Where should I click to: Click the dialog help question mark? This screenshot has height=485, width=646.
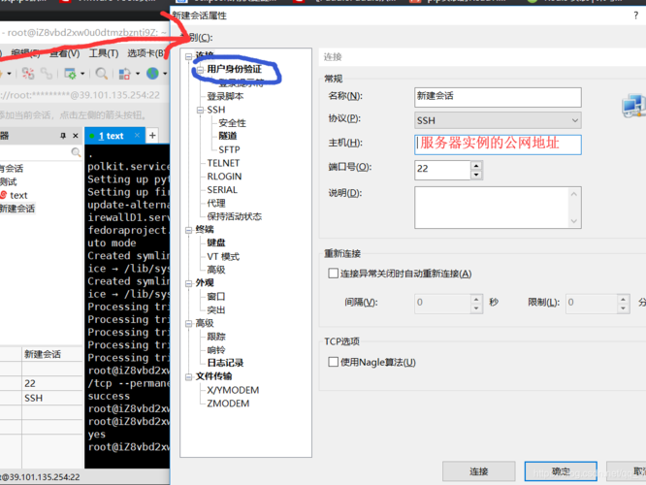(x=635, y=16)
